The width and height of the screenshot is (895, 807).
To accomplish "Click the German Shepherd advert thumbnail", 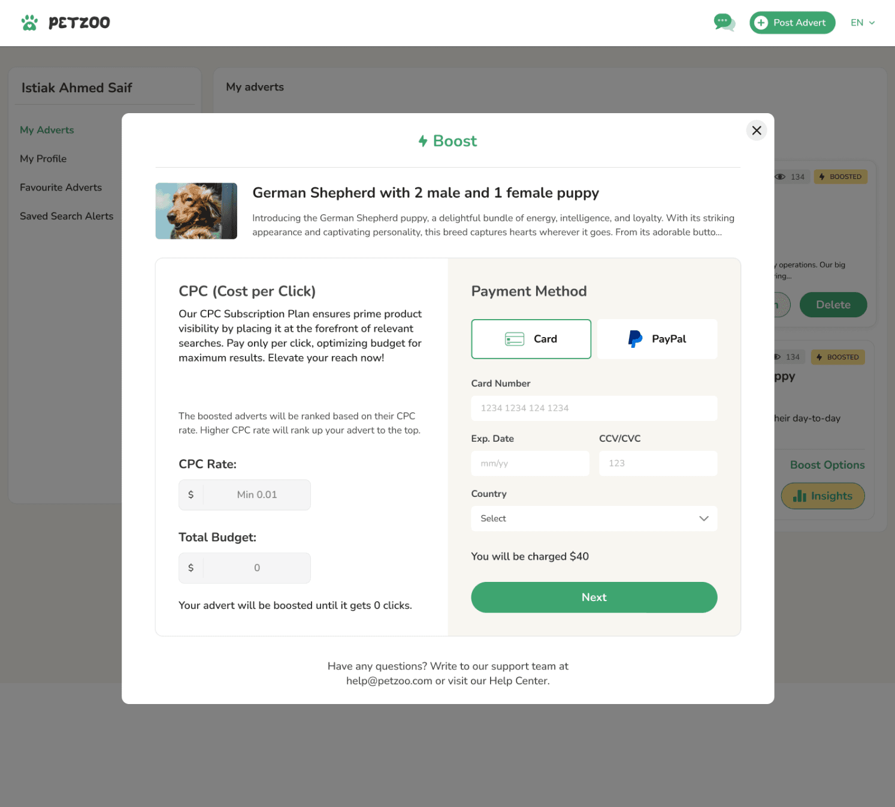I will point(196,211).
